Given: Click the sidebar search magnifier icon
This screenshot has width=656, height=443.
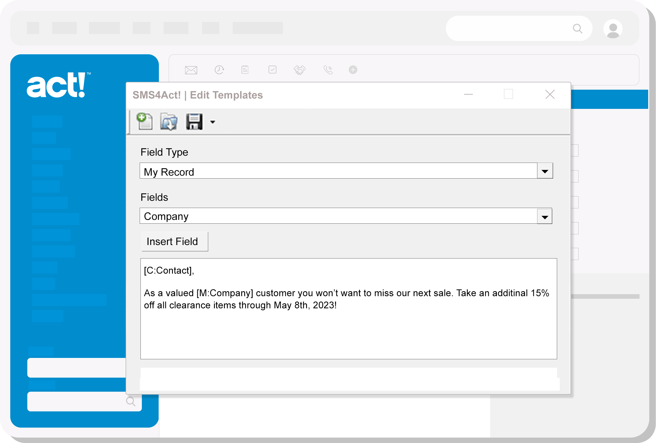Looking at the screenshot, I should pos(130,401).
